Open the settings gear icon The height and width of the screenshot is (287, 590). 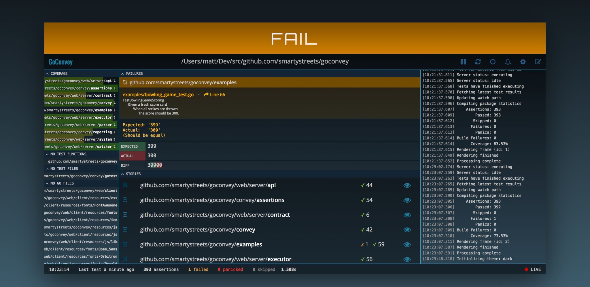click(523, 62)
